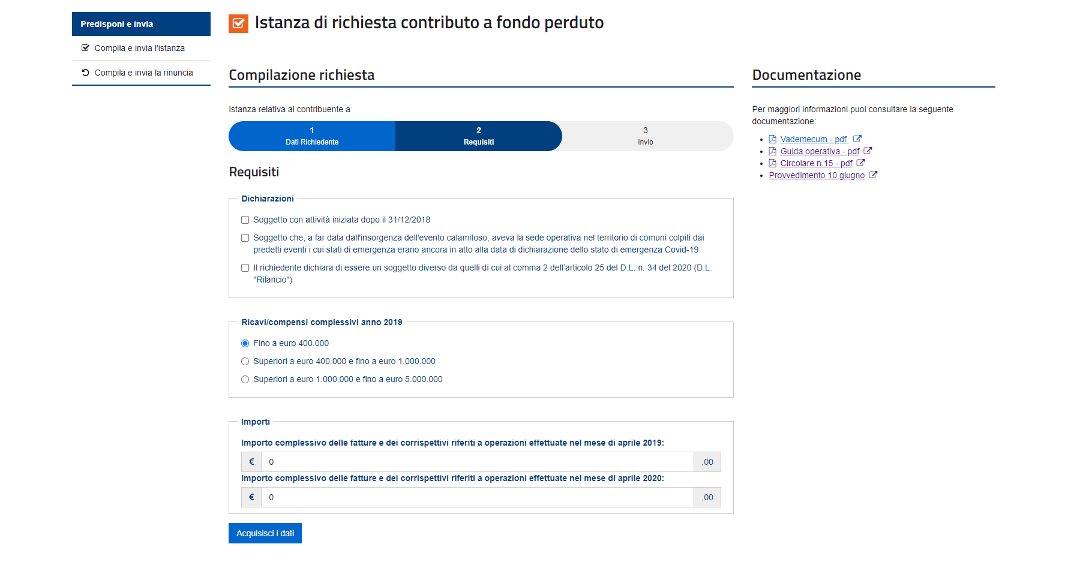Open the Circolare n.15 - pdf link
The image size is (1083, 568).
tap(816, 163)
